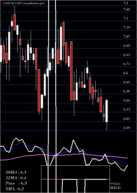Click the 5MA : 6.2 readout
Screen dimensions: 137x193
click(x=15, y=189)
